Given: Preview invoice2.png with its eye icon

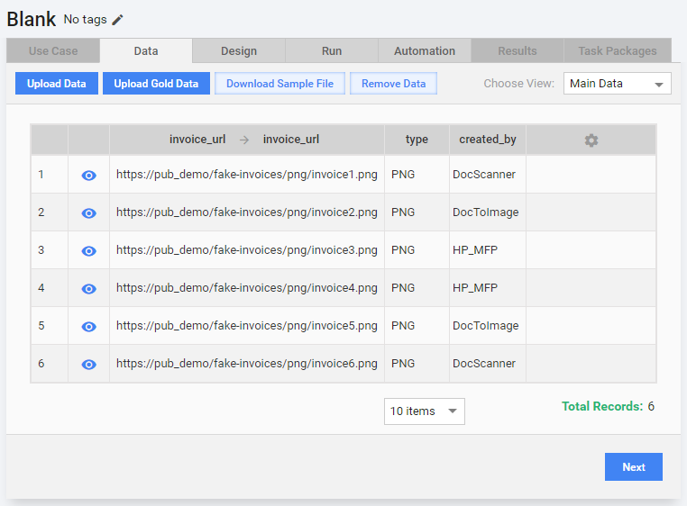Looking at the screenshot, I should point(89,213).
